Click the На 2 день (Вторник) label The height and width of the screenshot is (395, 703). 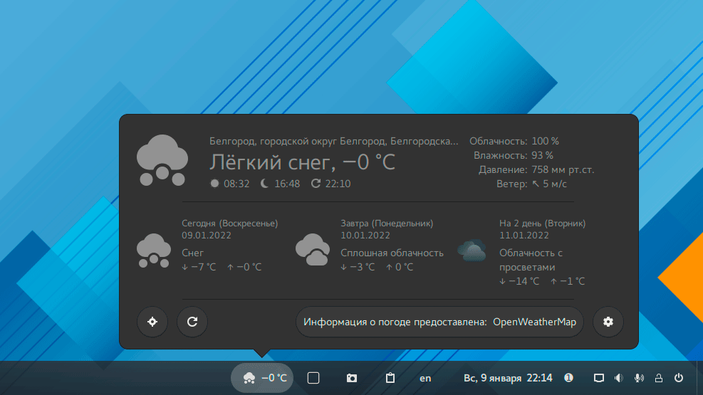(543, 223)
